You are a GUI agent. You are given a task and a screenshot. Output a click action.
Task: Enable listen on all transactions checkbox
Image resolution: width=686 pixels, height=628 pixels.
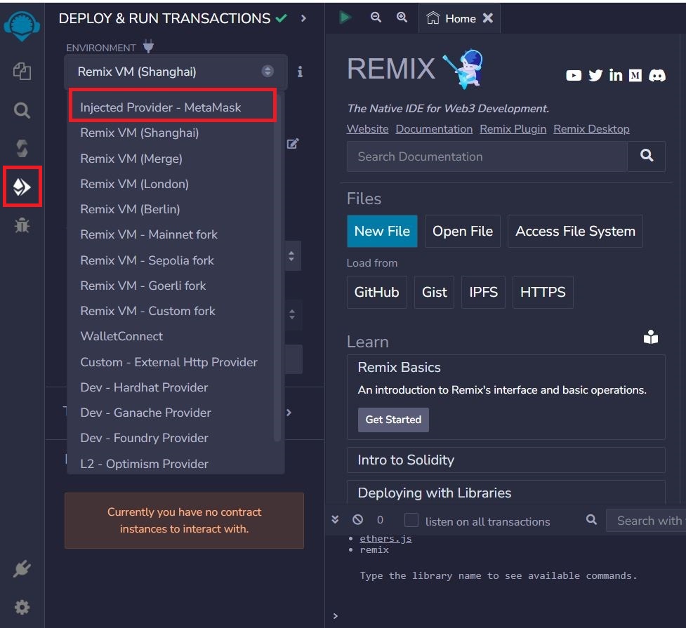411,521
